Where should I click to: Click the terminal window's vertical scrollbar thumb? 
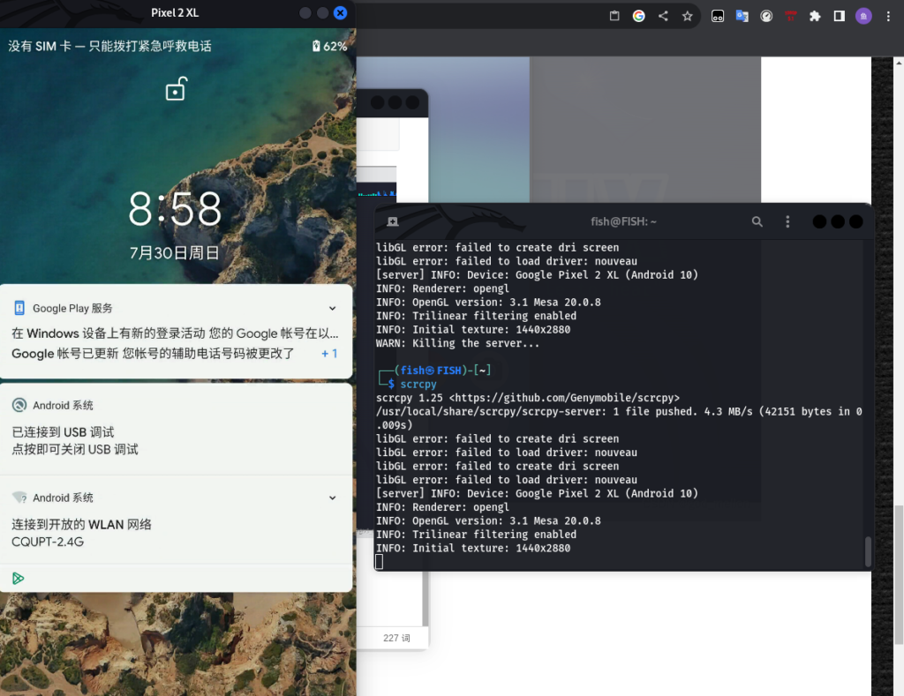[869, 551]
